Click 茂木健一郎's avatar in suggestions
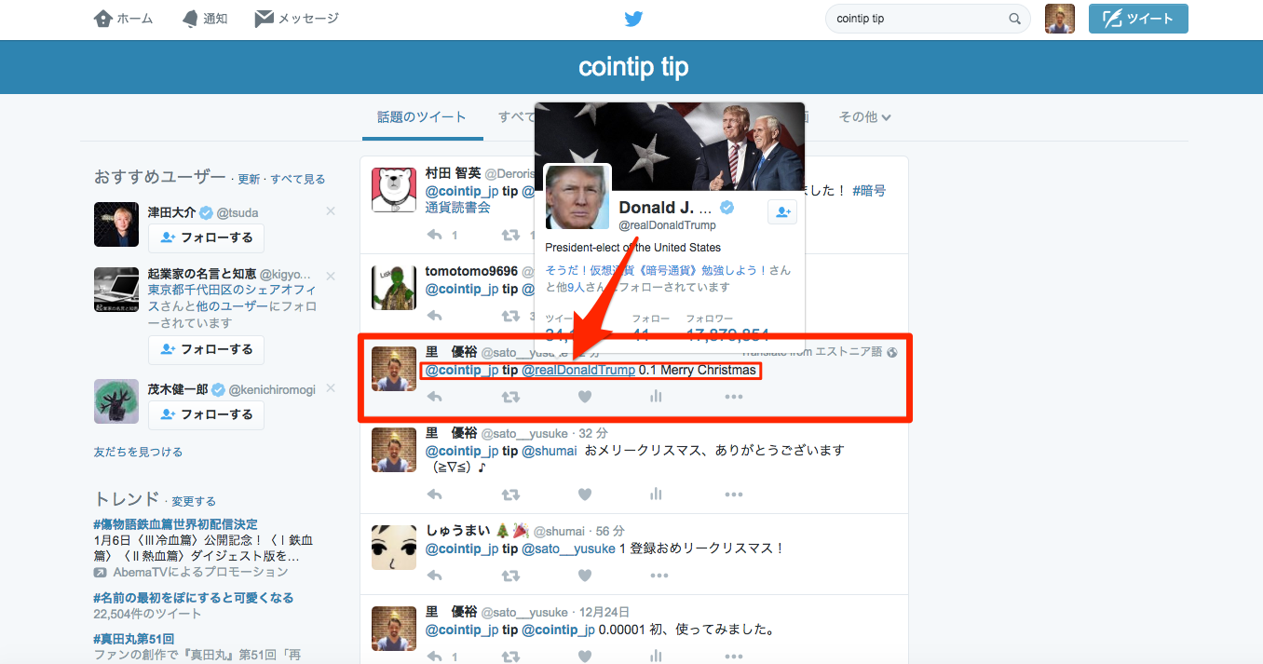Image resolution: width=1263 pixels, height=664 pixels. click(x=116, y=401)
